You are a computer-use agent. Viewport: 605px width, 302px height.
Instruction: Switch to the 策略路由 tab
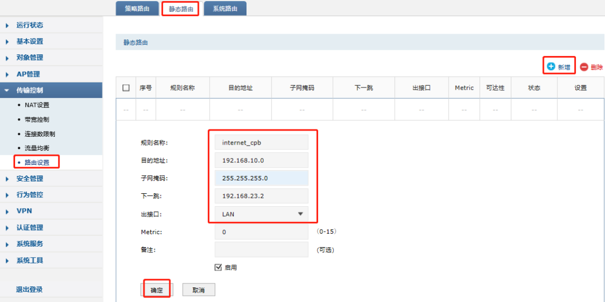click(x=137, y=8)
